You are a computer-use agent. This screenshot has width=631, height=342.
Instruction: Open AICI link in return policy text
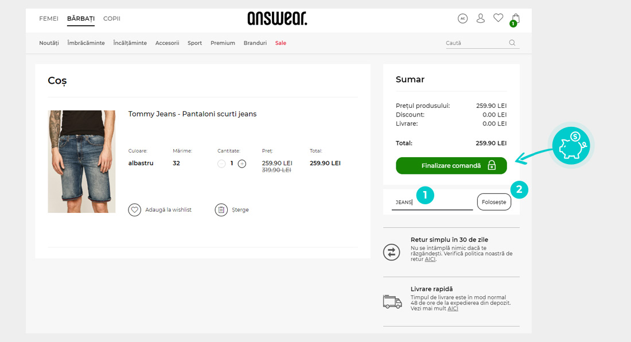430,259
